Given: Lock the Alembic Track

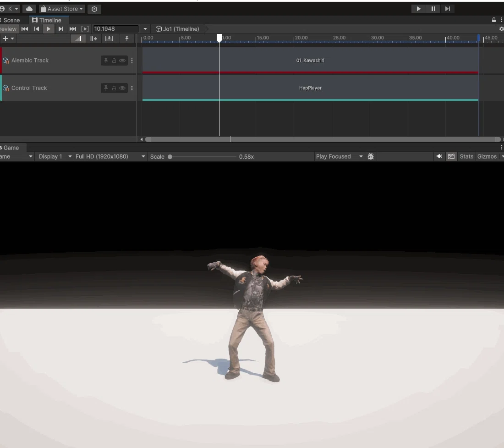Looking at the screenshot, I should 114,61.
